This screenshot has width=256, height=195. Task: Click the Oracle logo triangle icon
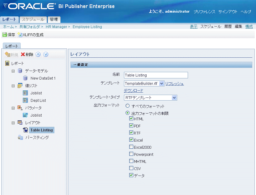click(5, 6)
